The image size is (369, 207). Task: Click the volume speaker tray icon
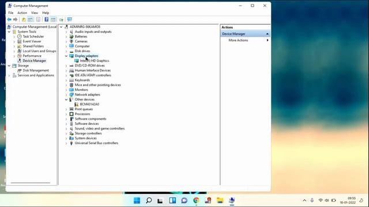pyautogui.click(x=327, y=201)
